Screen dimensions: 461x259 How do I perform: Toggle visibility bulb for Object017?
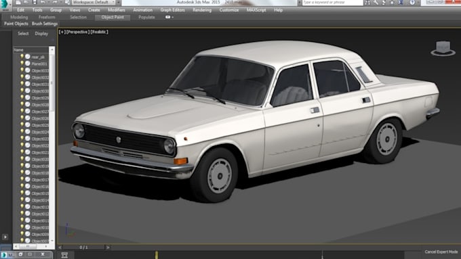pos(22,179)
